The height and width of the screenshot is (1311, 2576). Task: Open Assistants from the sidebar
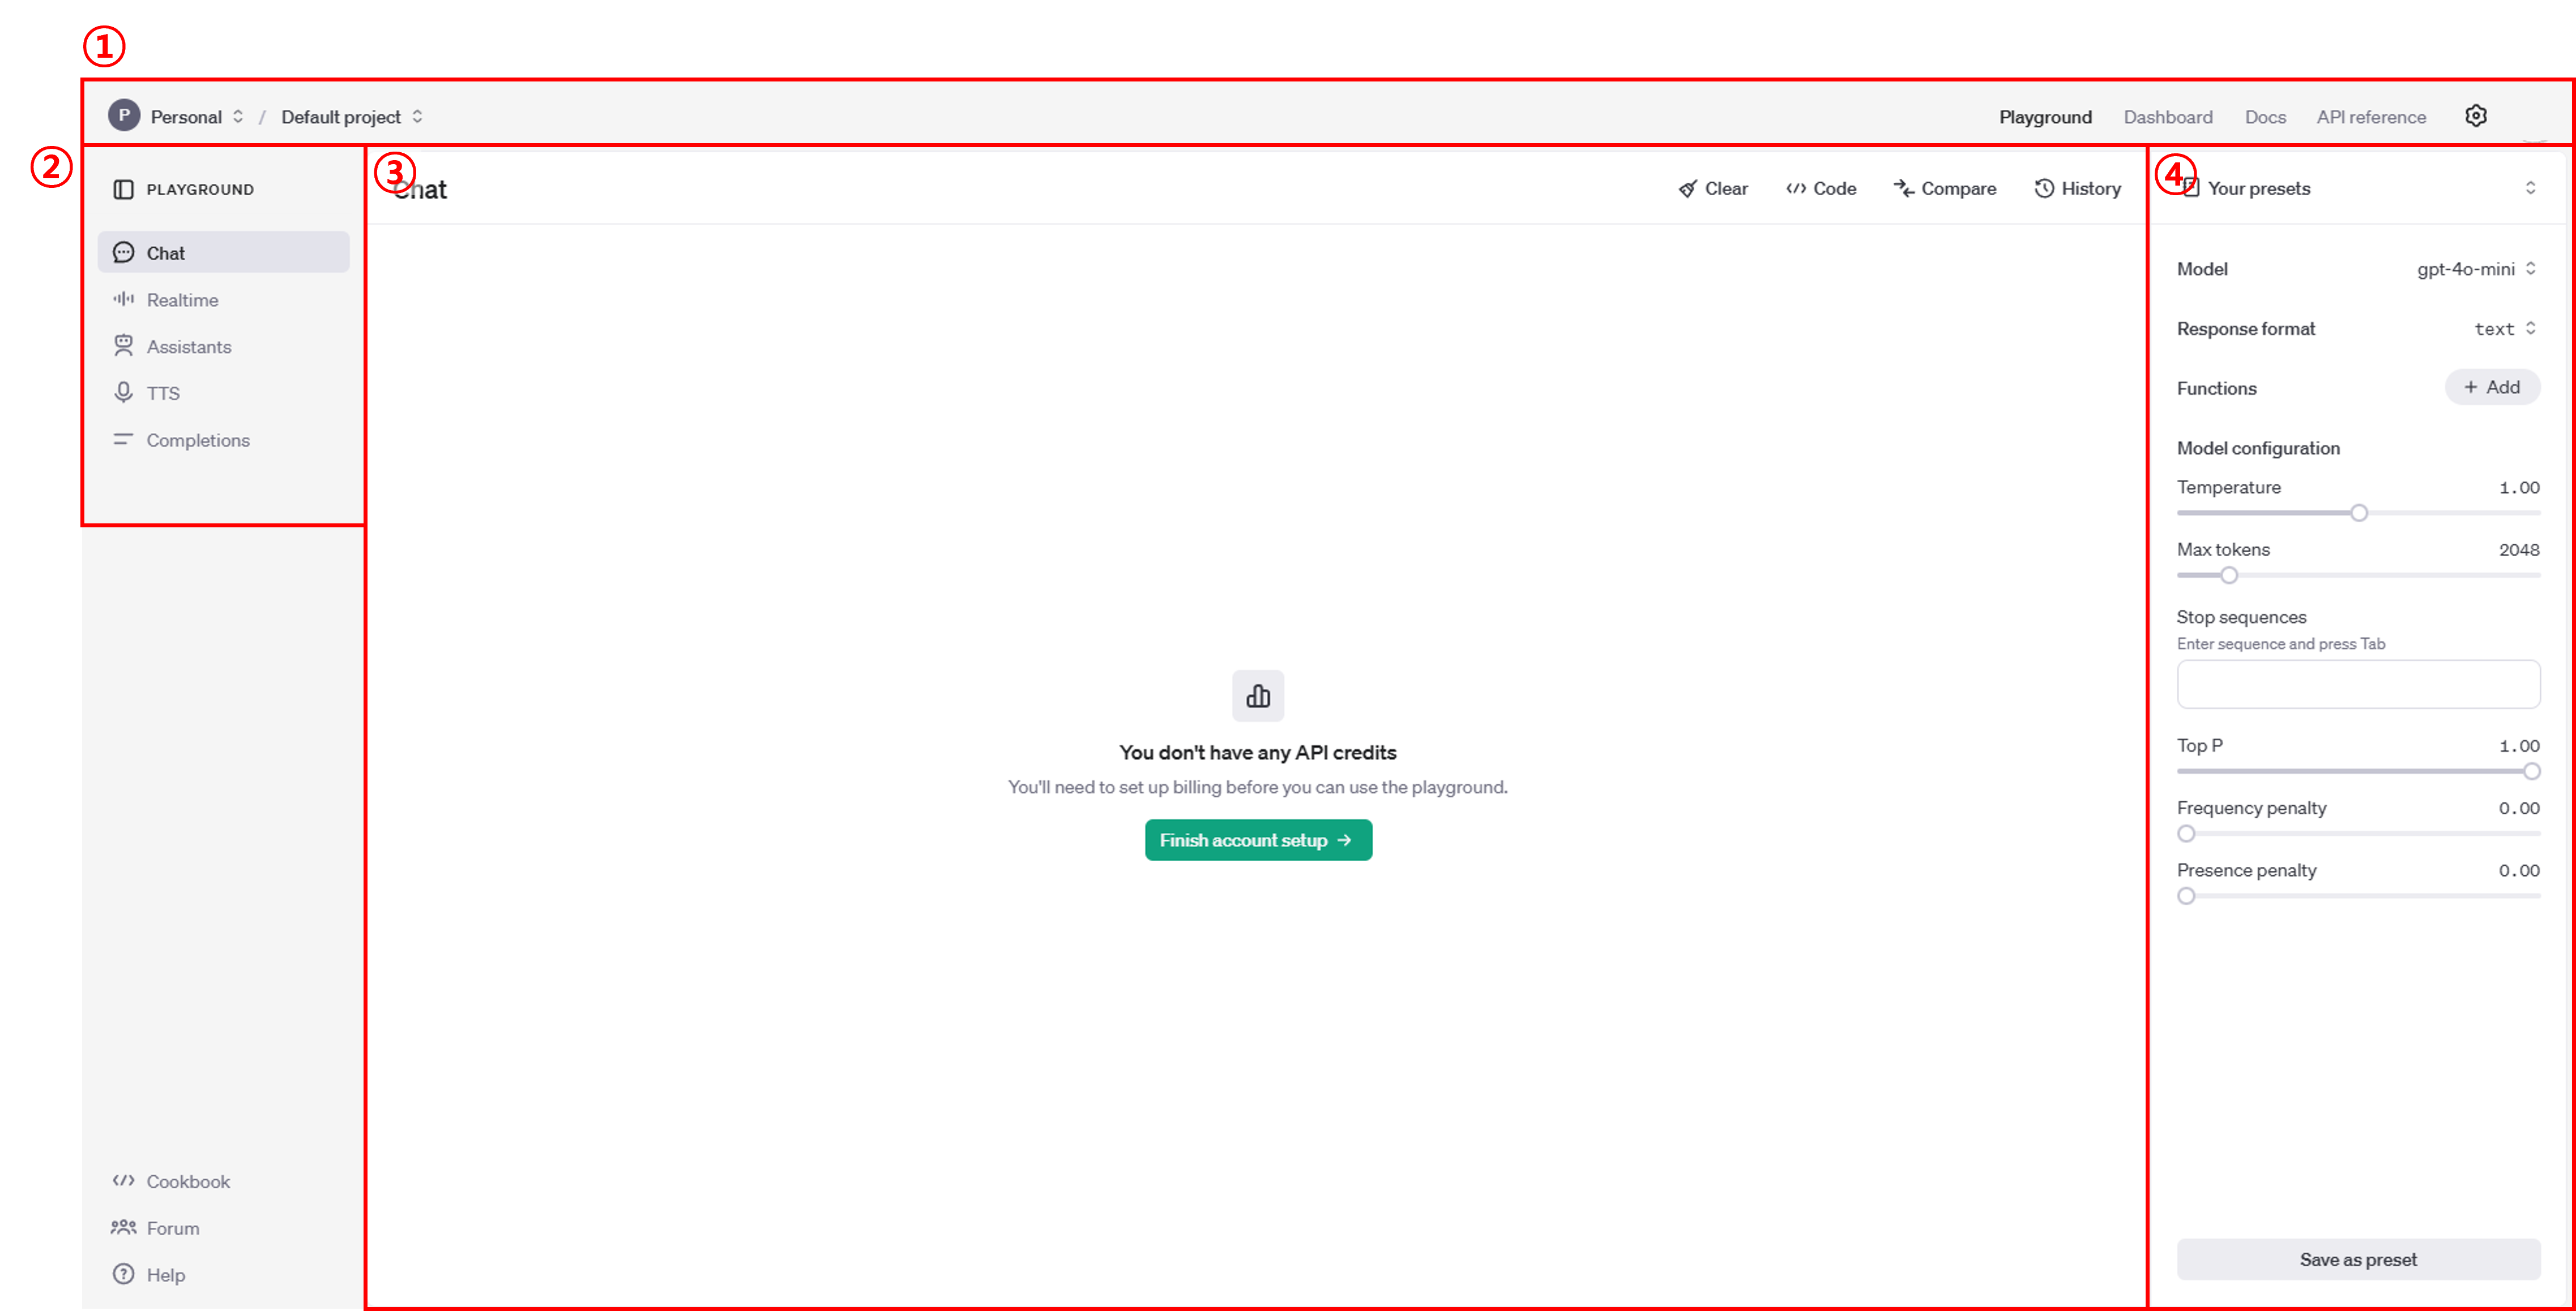(188, 347)
